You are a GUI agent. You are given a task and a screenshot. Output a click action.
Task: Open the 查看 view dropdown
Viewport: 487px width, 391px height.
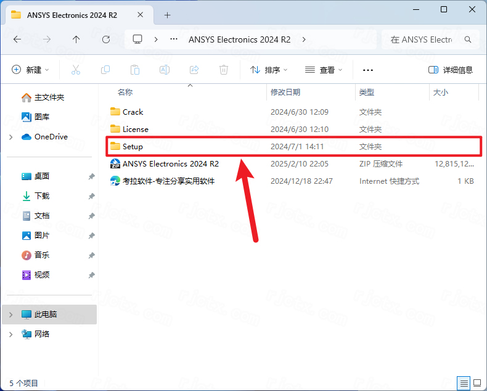click(324, 70)
